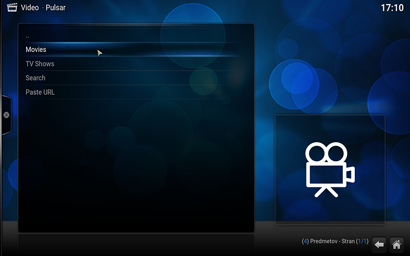The image size is (410, 256).
Task: Go to the home screen via house icon
Action: (396, 244)
